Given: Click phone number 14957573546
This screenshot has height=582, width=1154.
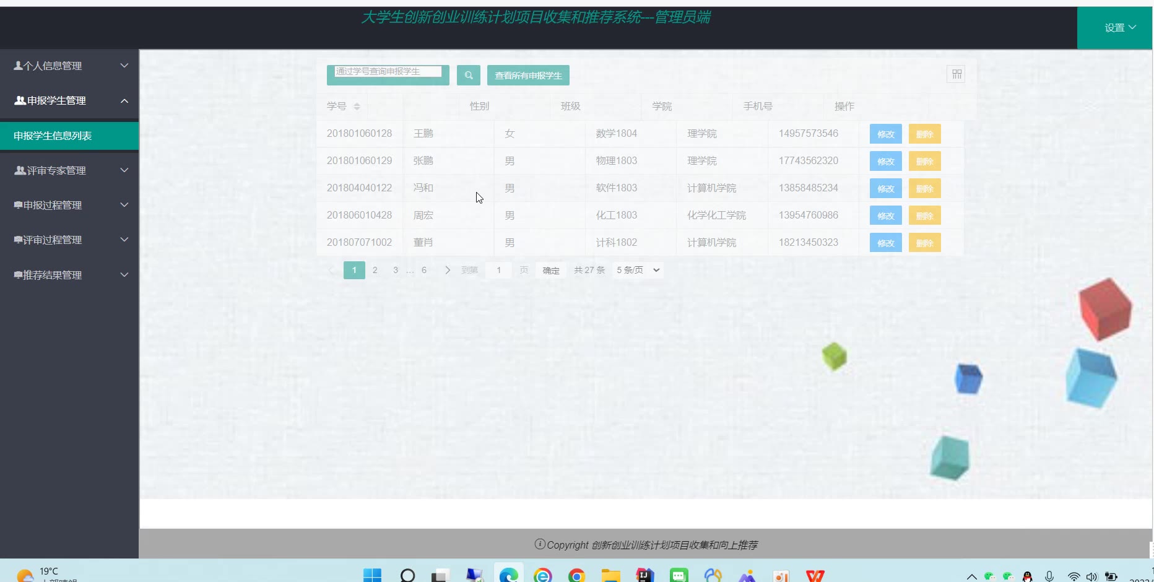Looking at the screenshot, I should coord(809,134).
